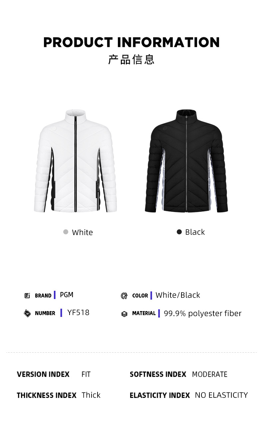Click the VERSION INDEX FIT value
Viewport: 263px width, 444px height.
coord(86,374)
